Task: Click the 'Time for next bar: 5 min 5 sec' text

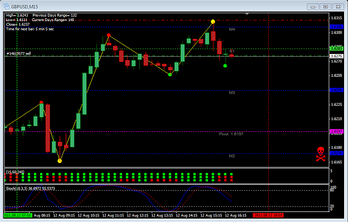Action: tap(30, 29)
